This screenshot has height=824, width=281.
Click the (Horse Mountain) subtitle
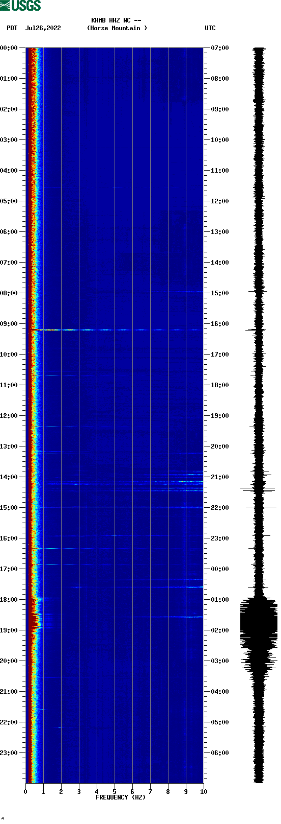117,28
